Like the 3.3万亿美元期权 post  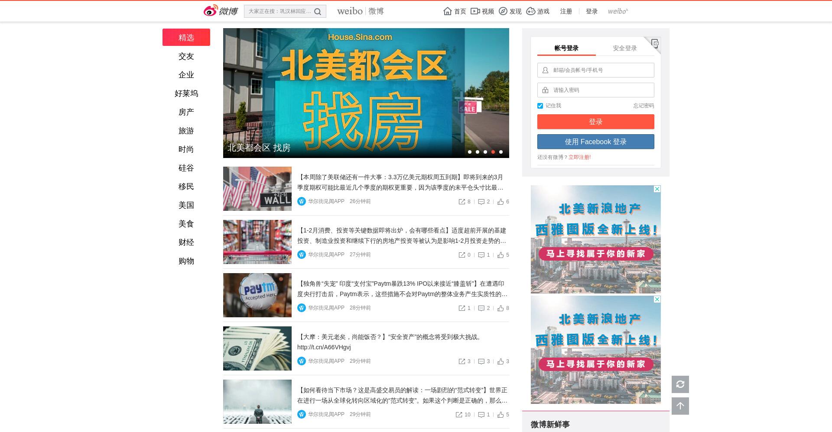[503, 202]
